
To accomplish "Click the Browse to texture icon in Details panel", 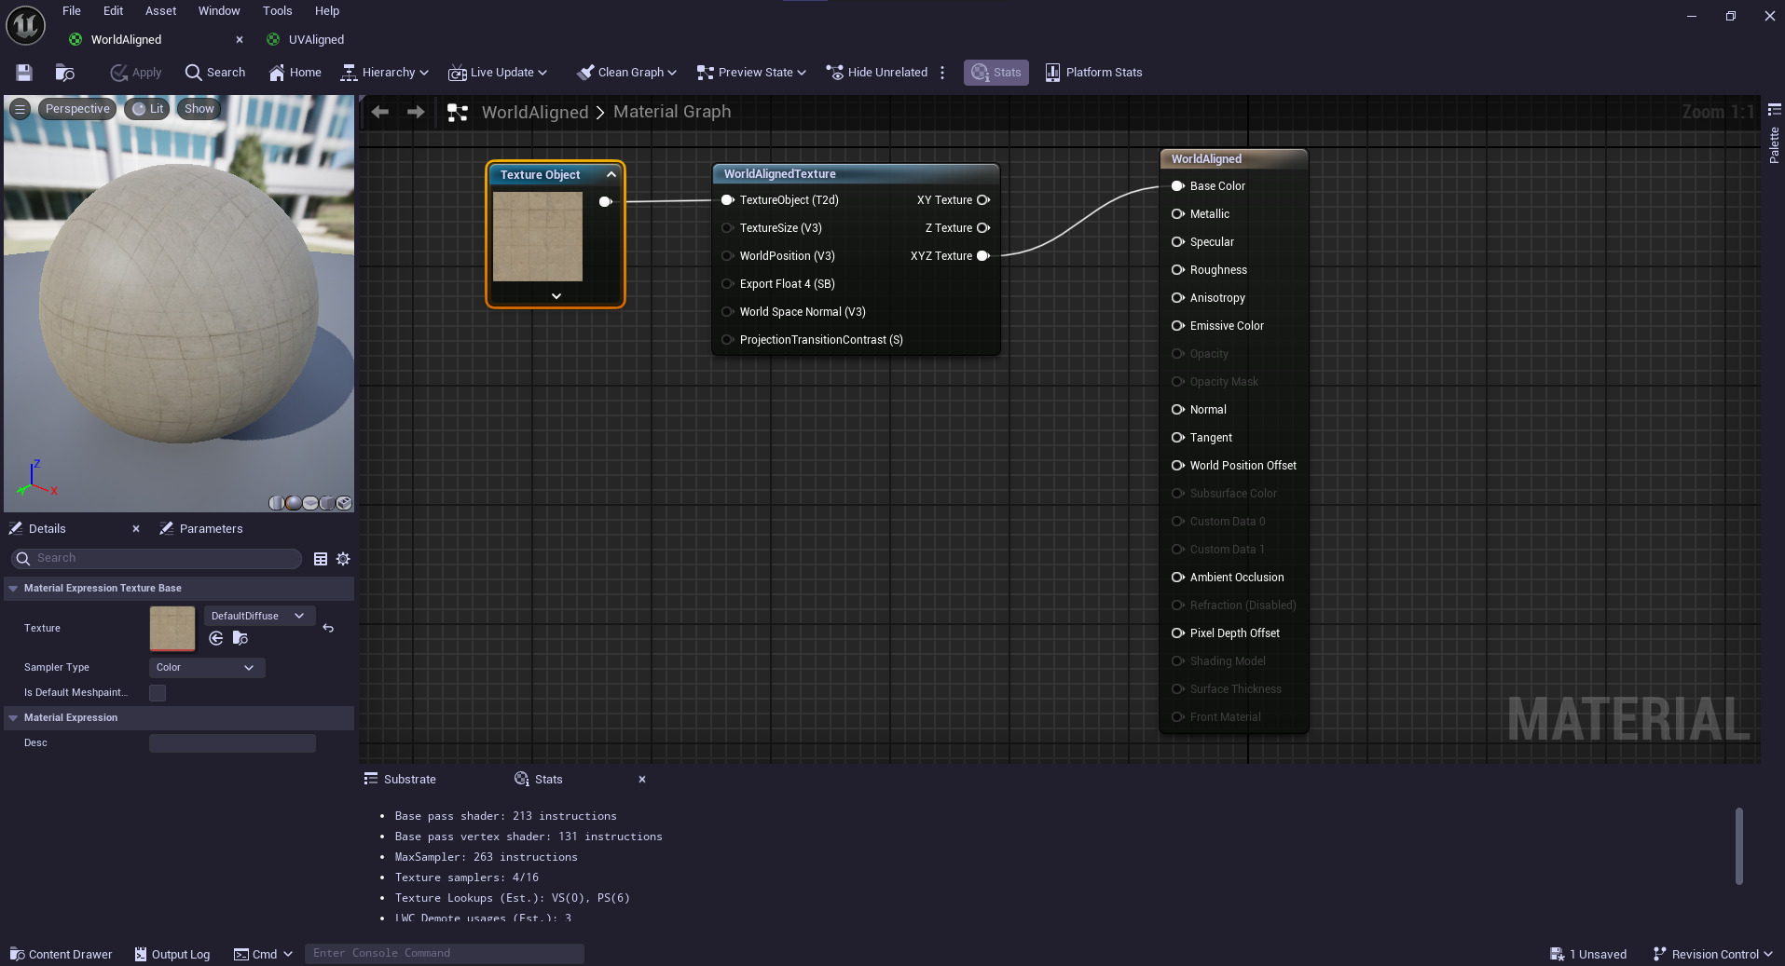I will 240,640.
